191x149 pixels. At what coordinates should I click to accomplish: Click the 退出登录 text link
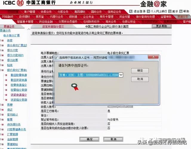(x=140, y=11)
